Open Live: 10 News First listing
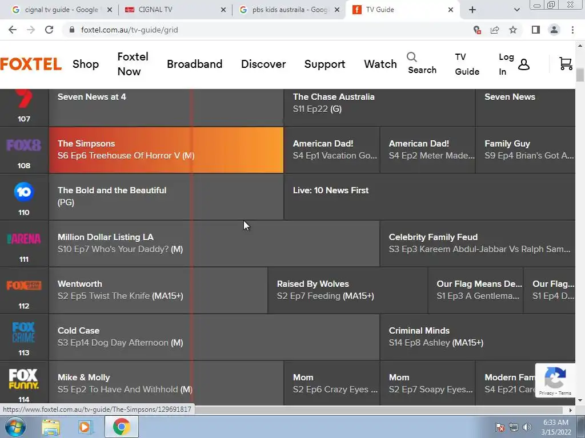Viewport: 585px width, 438px height. point(430,197)
